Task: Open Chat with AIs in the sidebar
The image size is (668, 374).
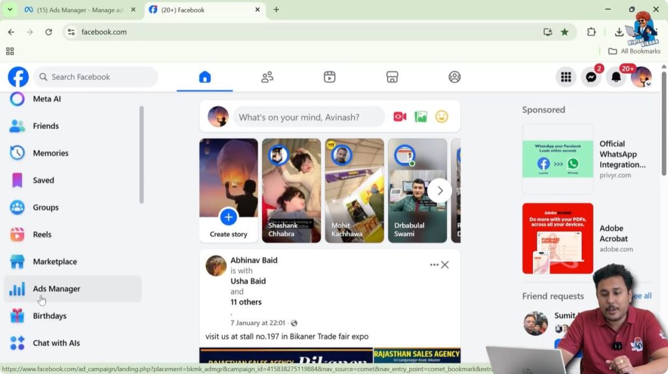Action: click(x=72, y=343)
